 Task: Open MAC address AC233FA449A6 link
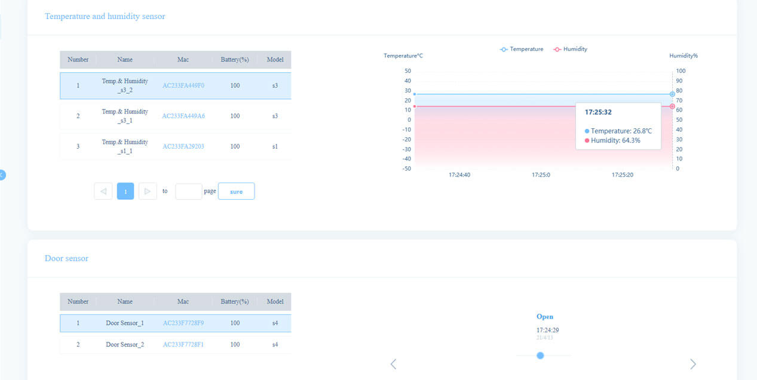pyautogui.click(x=183, y=116)
